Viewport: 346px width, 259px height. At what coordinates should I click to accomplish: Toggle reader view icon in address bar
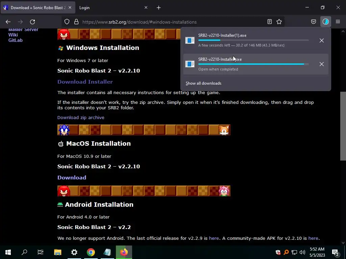pyautogui.click(x=269, y=22)
